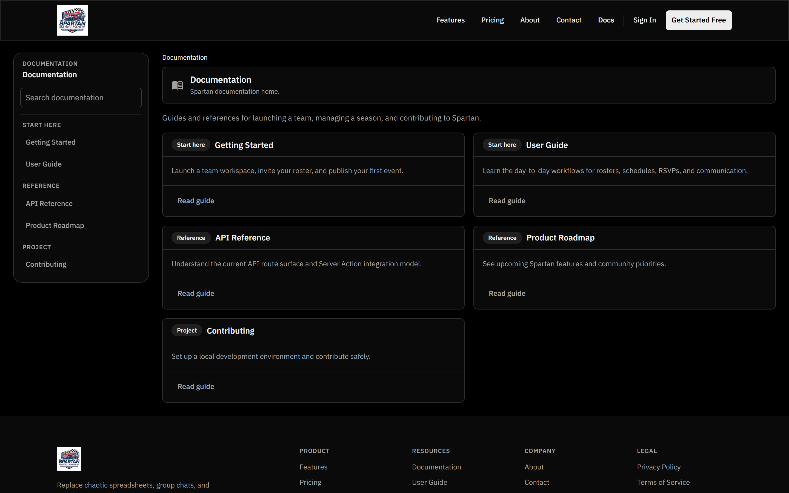Image resolution: width=789 pixels, height=493 pixels.
Task: Open Privacy Policy in the footer
Action: (x=659, y=467)
